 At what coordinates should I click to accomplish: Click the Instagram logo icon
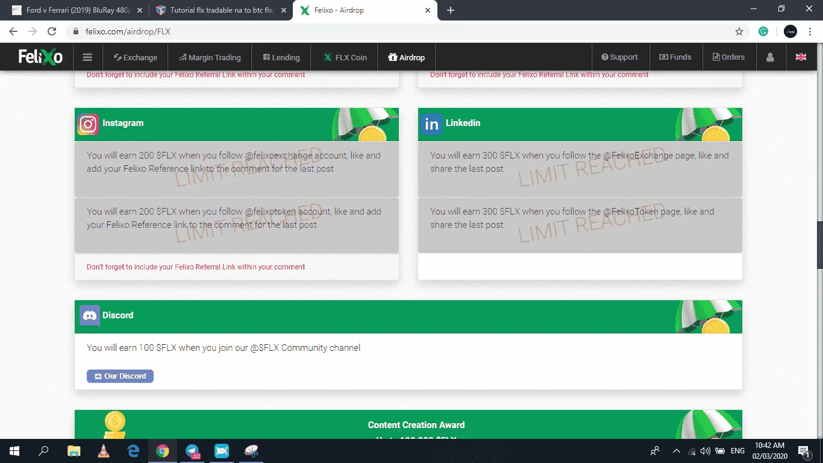(x=88, y=124)
